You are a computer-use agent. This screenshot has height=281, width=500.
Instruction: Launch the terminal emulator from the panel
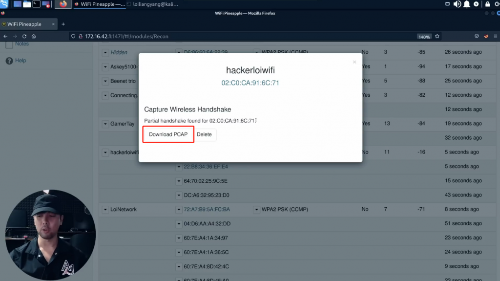[x=36, y=4]
